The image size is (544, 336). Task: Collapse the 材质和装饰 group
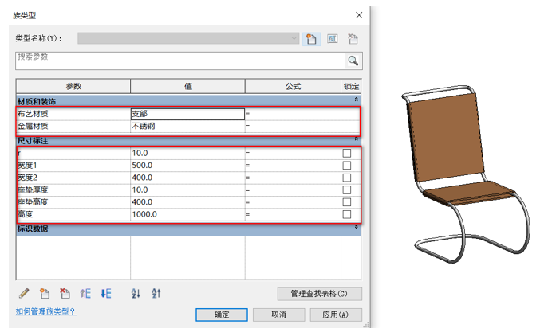[356, 100]
